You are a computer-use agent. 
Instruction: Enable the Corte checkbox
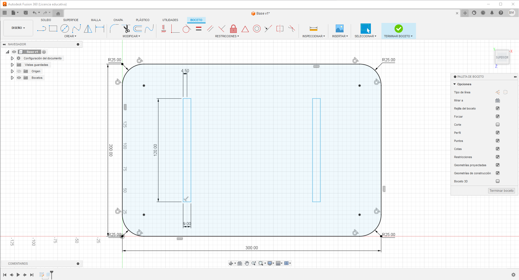(498, 125)
